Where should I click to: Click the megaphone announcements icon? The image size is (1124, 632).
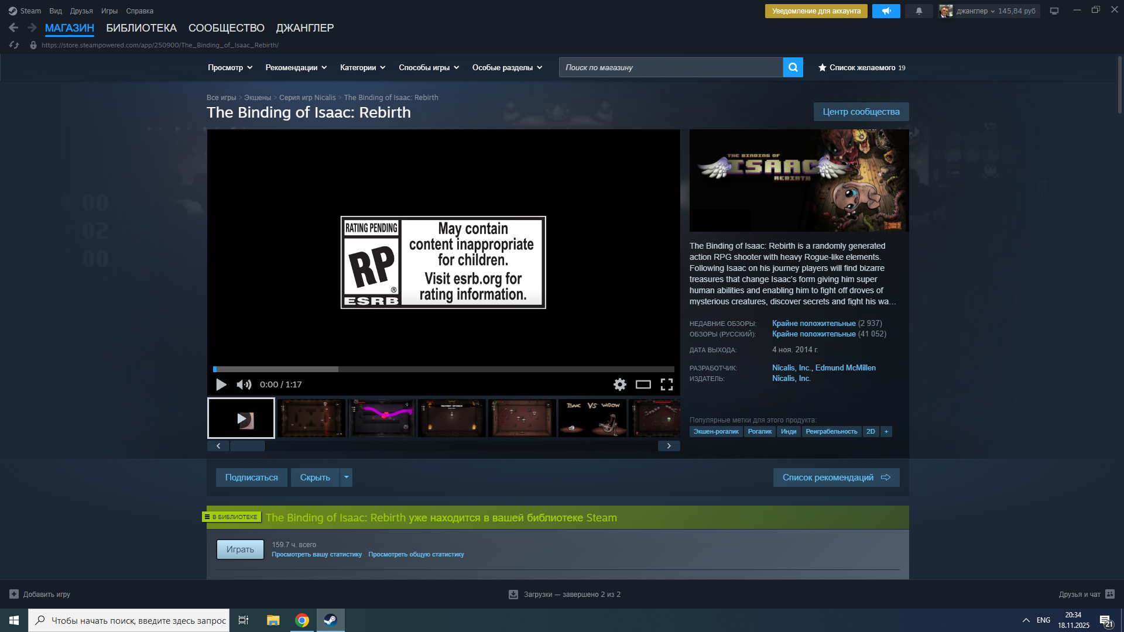coord(886,11)
